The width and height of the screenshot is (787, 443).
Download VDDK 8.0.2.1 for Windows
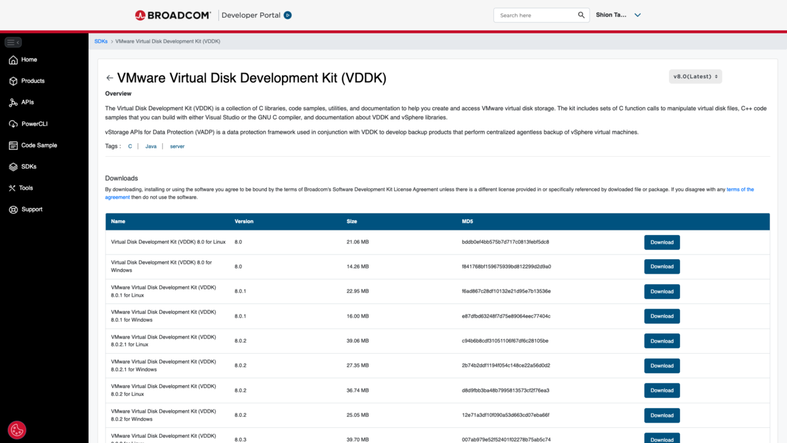click(662, 366)
